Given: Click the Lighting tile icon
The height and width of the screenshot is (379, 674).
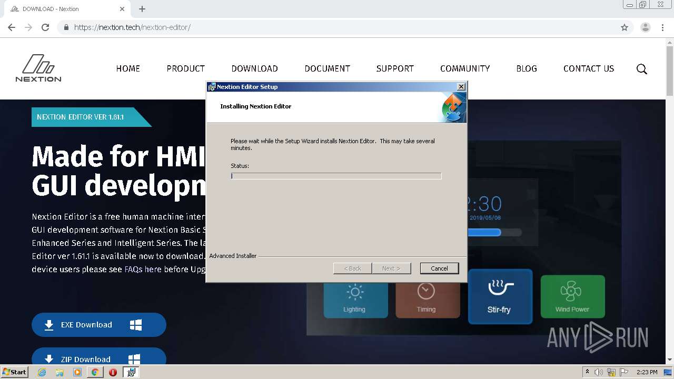Looking at the screenshot, I should pos(355,292).
